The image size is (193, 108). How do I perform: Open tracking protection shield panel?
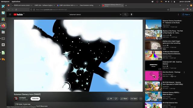coord(31,10)
